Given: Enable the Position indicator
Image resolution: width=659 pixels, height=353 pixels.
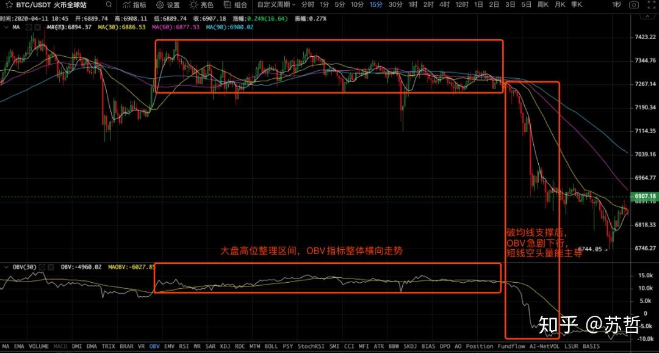Looking at the screenshot, I should [x=480, y=346].
